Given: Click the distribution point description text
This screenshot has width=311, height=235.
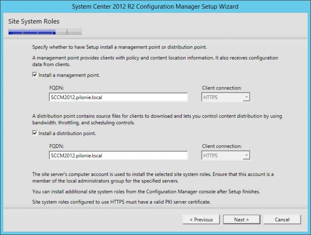Looking at the screenshot, I should pos(157,119).
